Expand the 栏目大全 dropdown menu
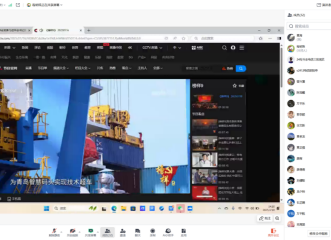Image resolution: width=331 pixels, height=240 pixels. coord(83,68)
